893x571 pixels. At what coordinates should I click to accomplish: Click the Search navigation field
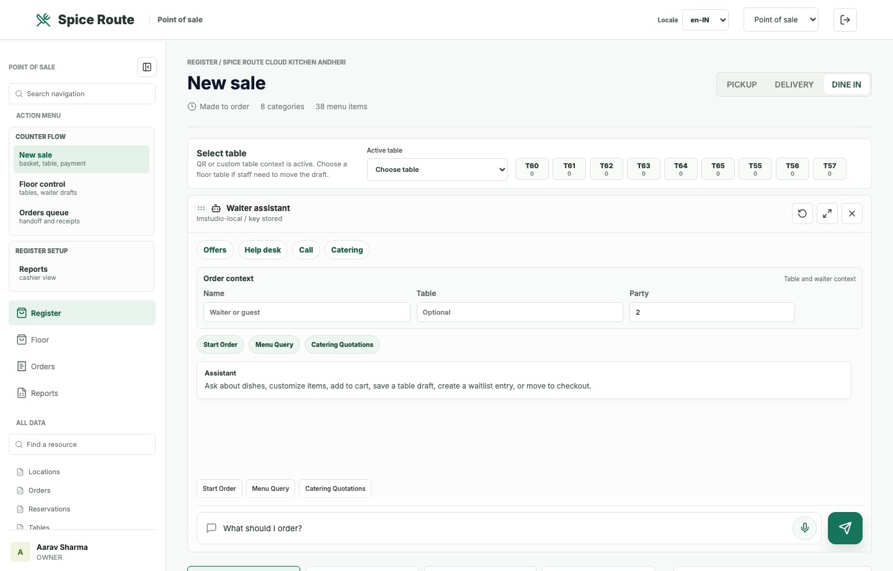(82, 94)
